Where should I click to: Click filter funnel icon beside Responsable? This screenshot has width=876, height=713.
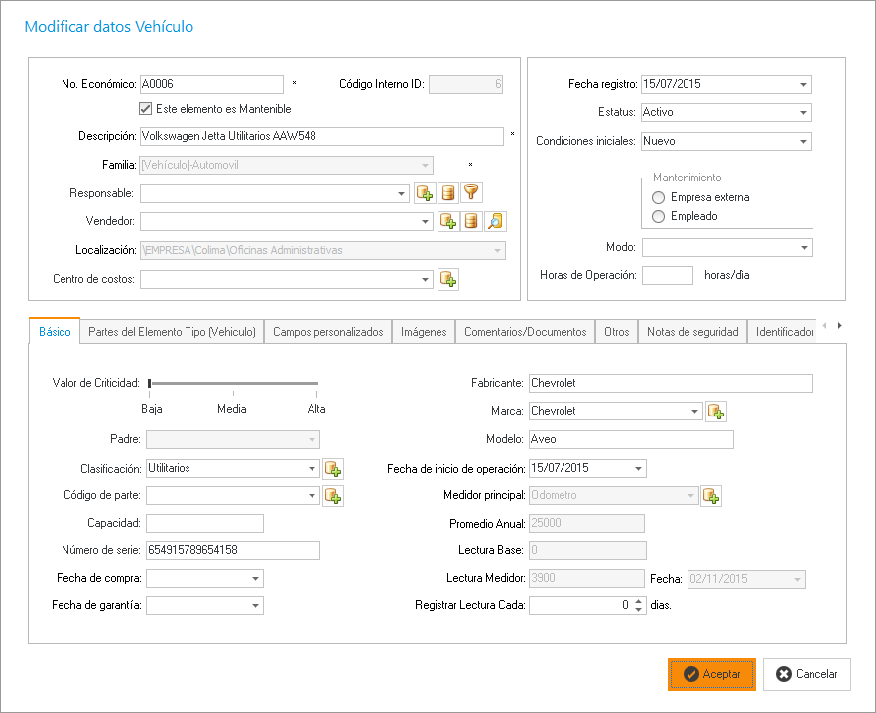[472, 193]
